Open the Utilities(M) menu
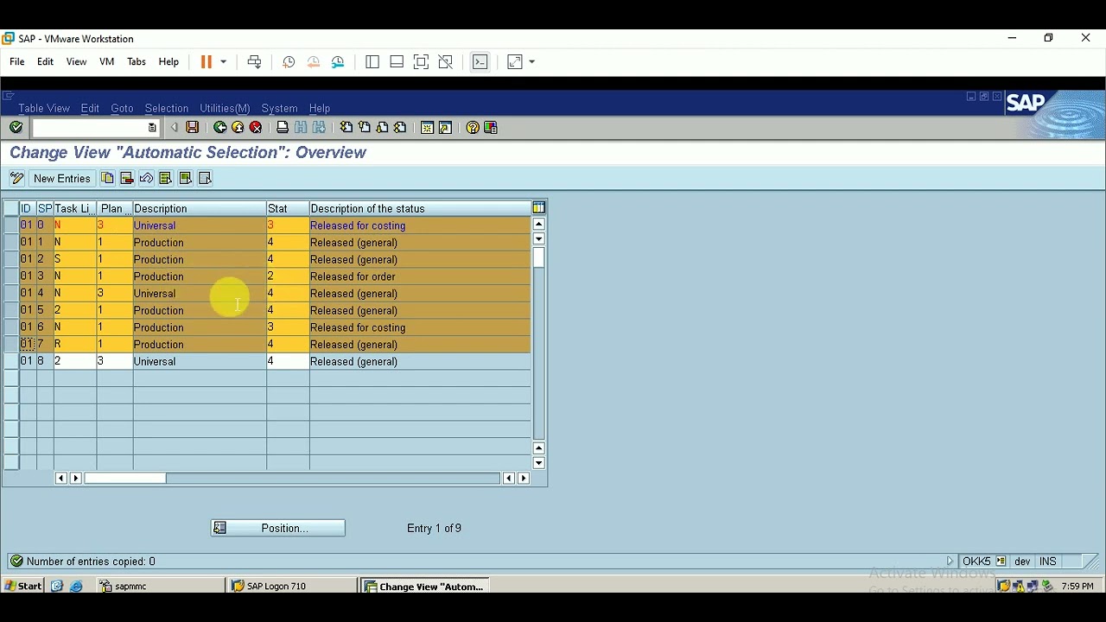 (x=225, y=109)
